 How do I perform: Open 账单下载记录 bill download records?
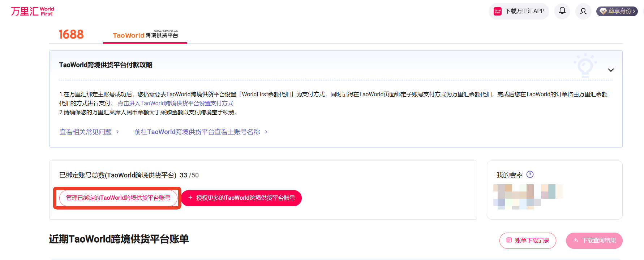click(x=528, y=241)
